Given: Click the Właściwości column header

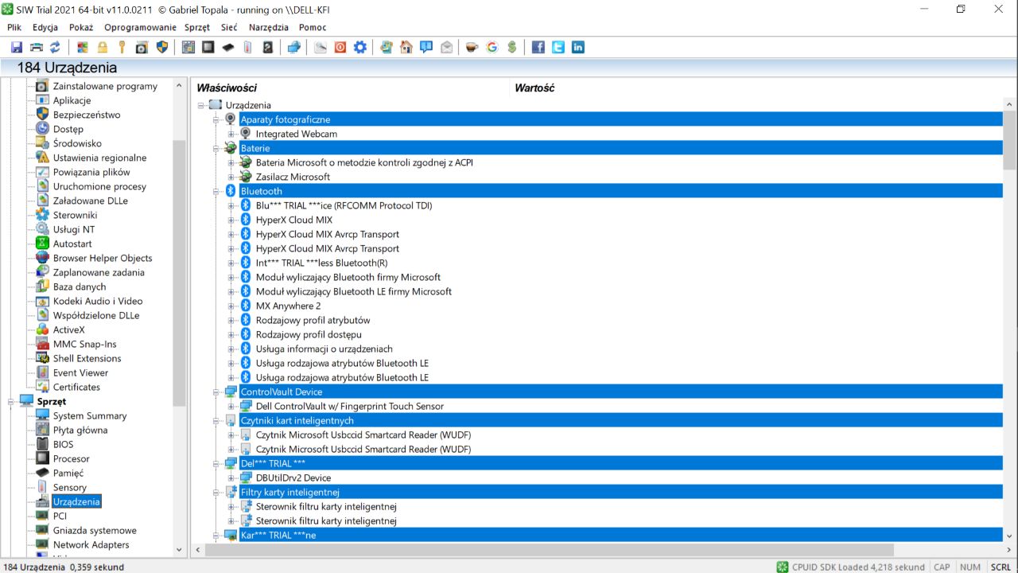Looking at the screenshot, I should tap(227, 88).
